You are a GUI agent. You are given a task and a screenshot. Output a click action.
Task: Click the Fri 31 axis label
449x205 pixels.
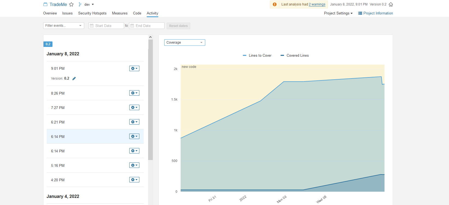[212, 199]
